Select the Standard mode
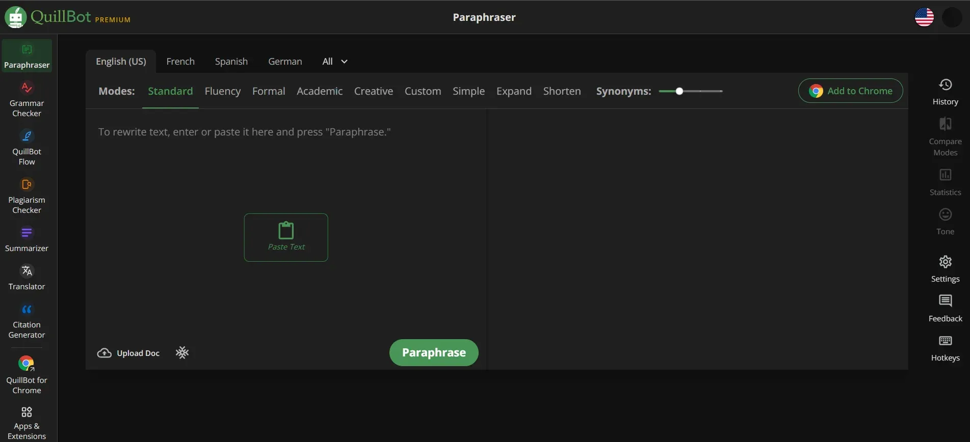The width and height of the screenshot is (970, 442). coord(170,91)
